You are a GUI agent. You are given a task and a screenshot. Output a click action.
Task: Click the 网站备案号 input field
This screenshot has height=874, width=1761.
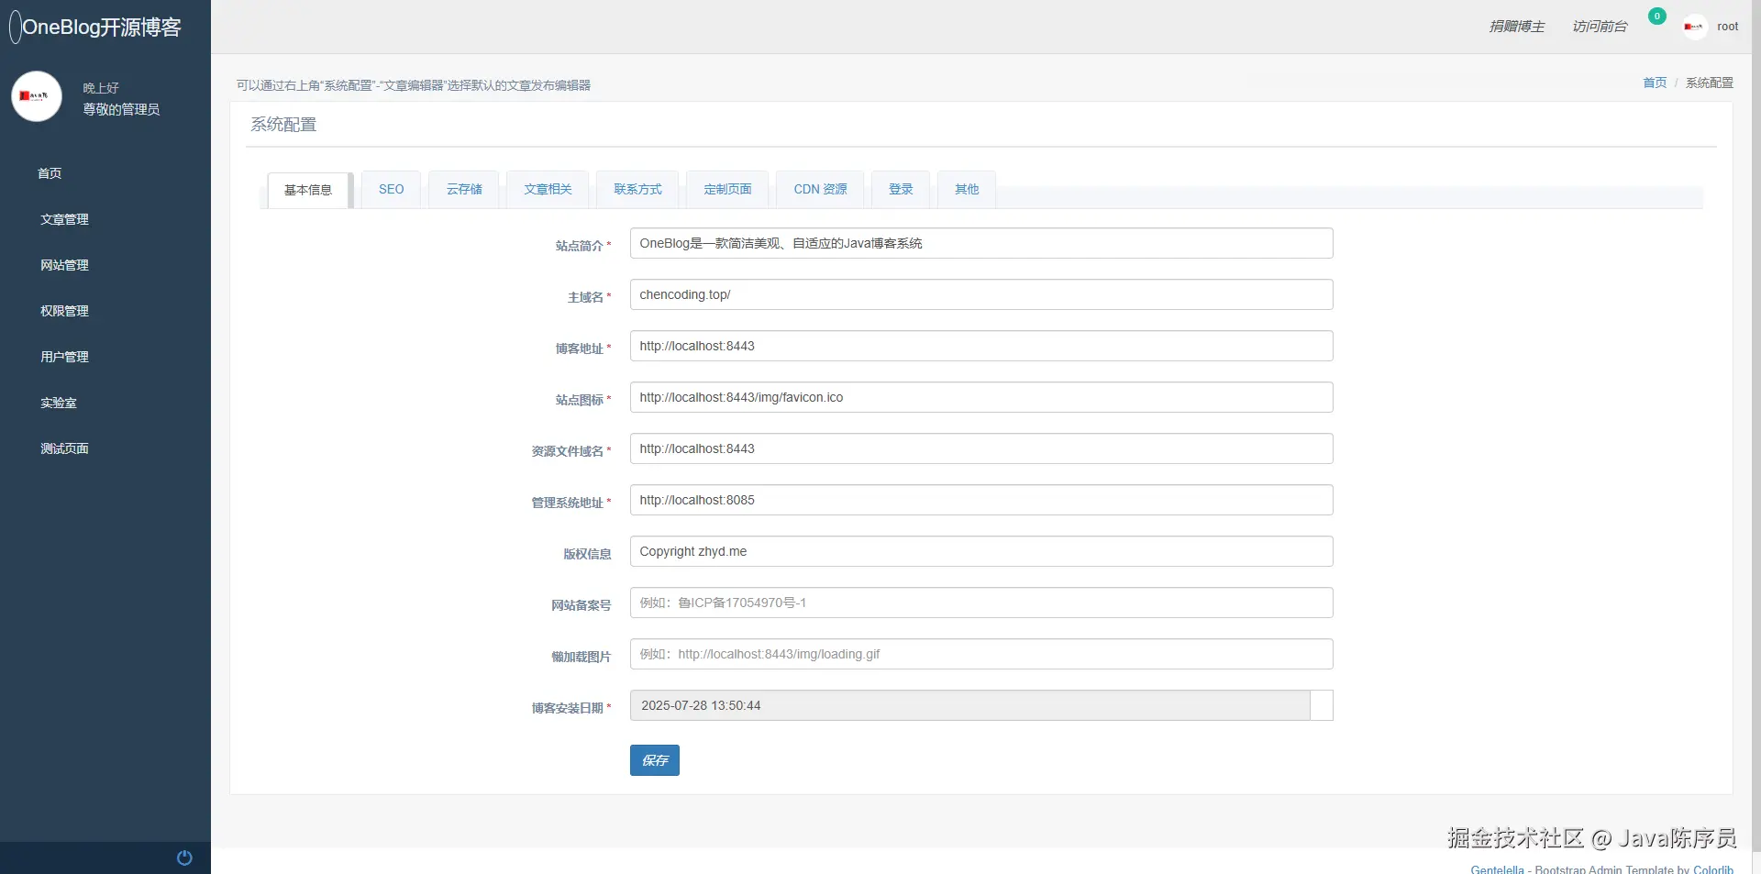(981, 603)
